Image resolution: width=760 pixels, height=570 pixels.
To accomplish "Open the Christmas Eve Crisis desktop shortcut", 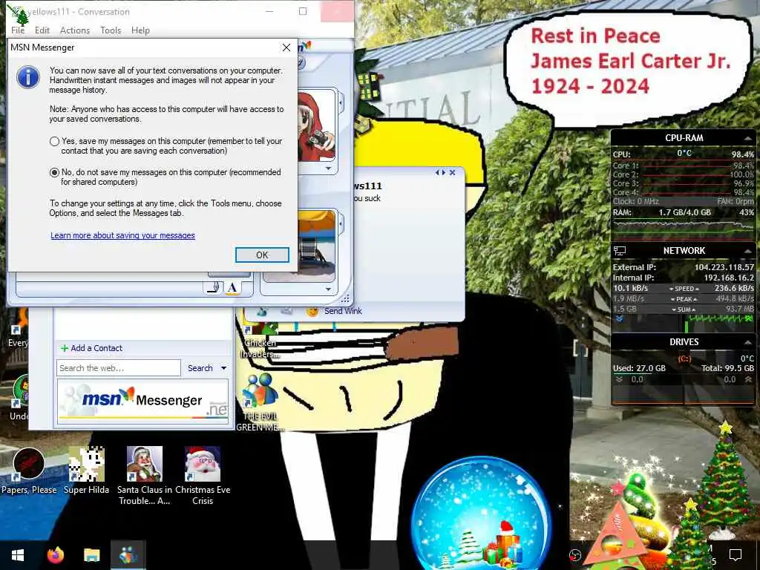I will [x=203, y=475].
